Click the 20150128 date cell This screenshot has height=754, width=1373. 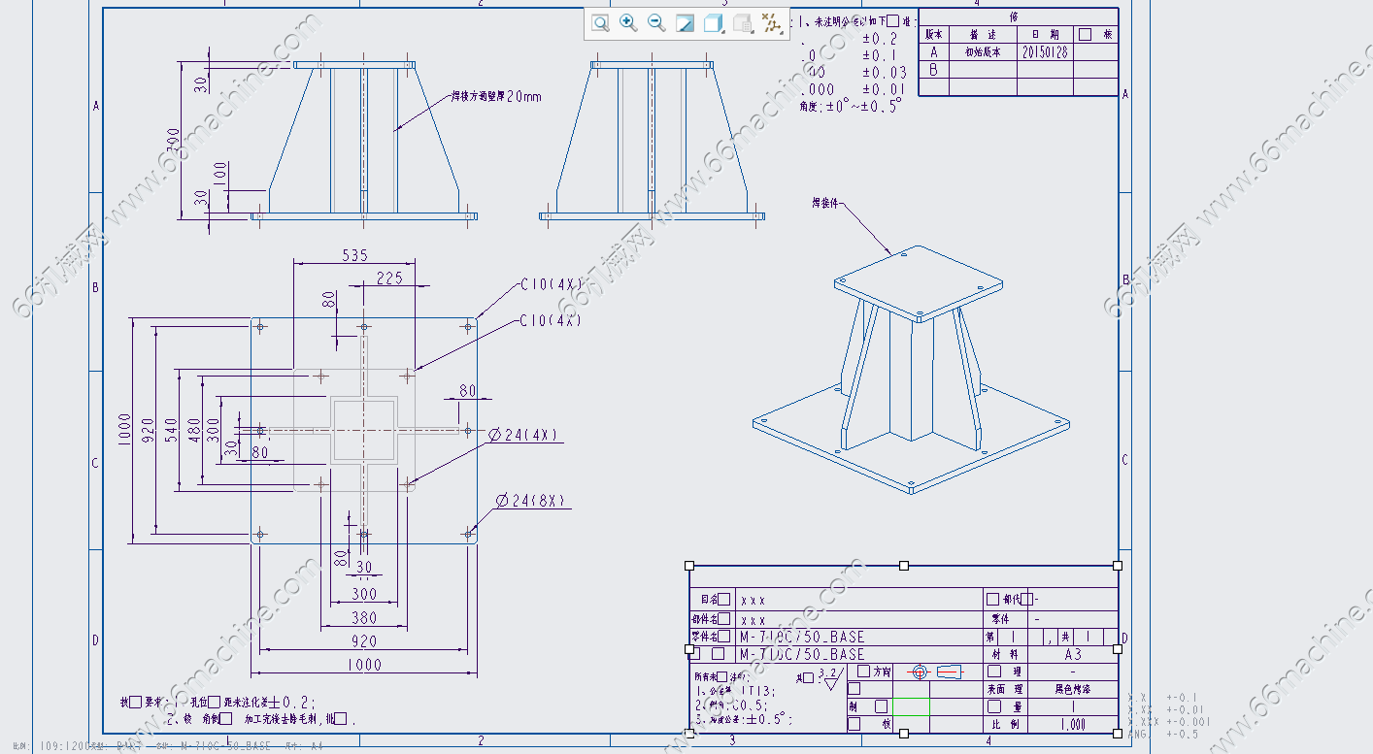1045,52
